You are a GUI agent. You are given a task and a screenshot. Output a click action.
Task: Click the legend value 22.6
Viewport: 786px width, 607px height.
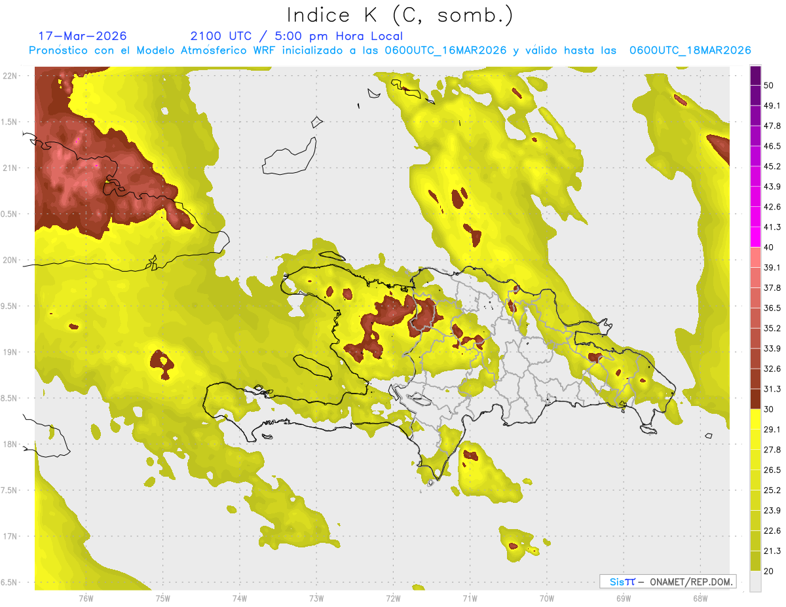[772, 531]
